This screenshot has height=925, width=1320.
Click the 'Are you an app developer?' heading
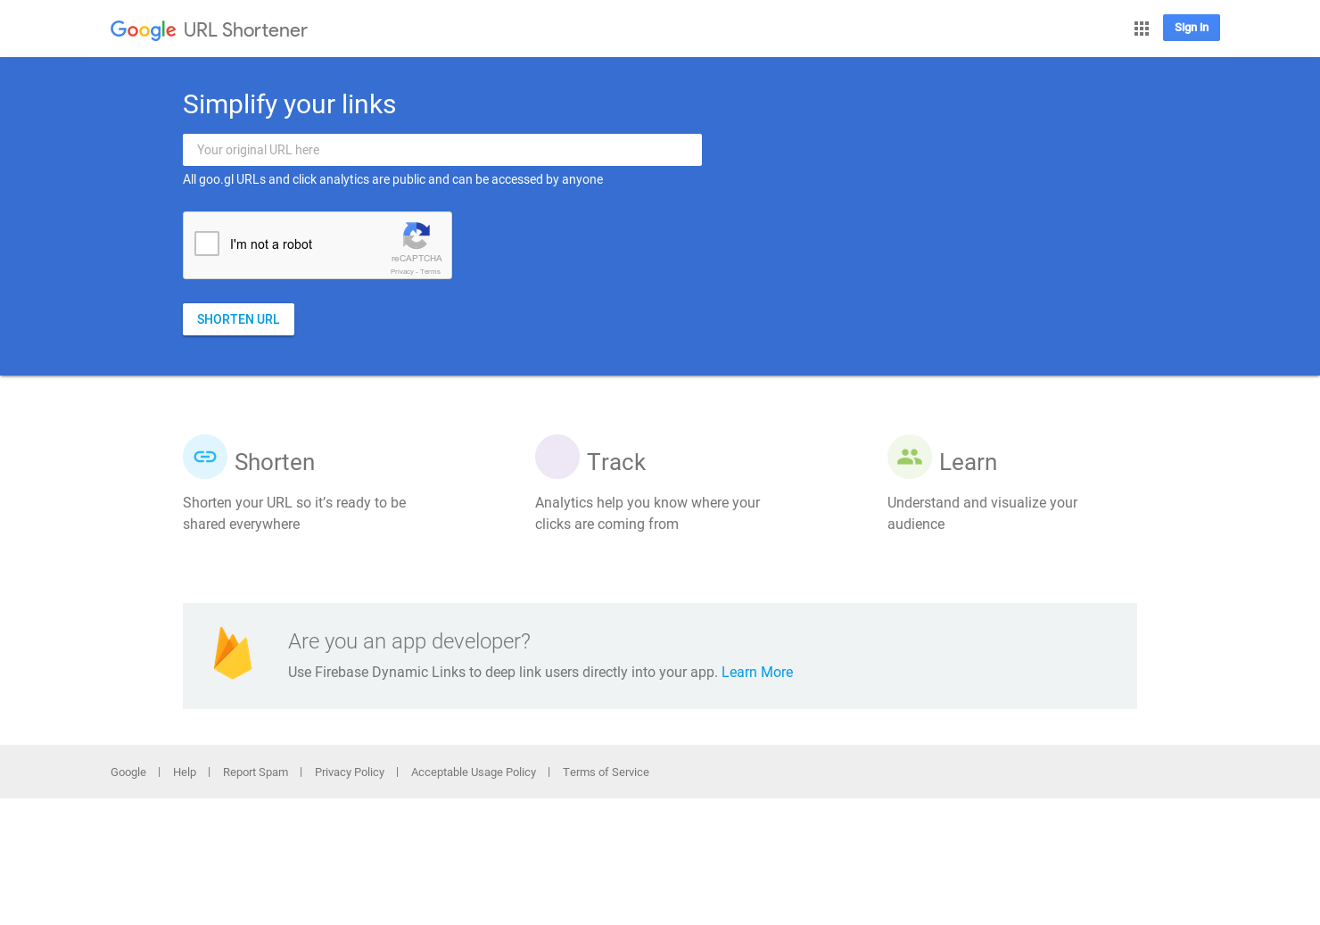tap(409, 641)
